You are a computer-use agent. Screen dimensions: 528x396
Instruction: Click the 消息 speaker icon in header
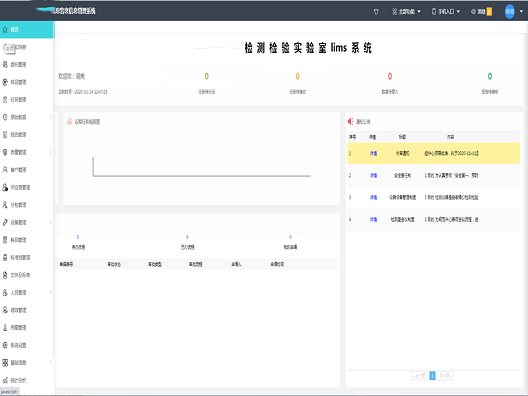point(473,11)
